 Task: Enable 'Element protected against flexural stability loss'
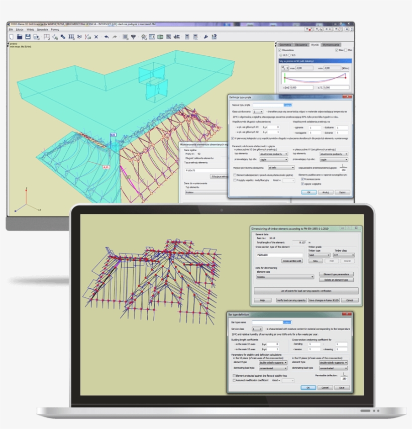(x=234, y=376)
